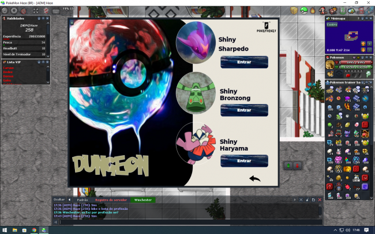375x234 pixels.
Task: Open the Registro do servidor chat tab
Action: click(111, 200)
